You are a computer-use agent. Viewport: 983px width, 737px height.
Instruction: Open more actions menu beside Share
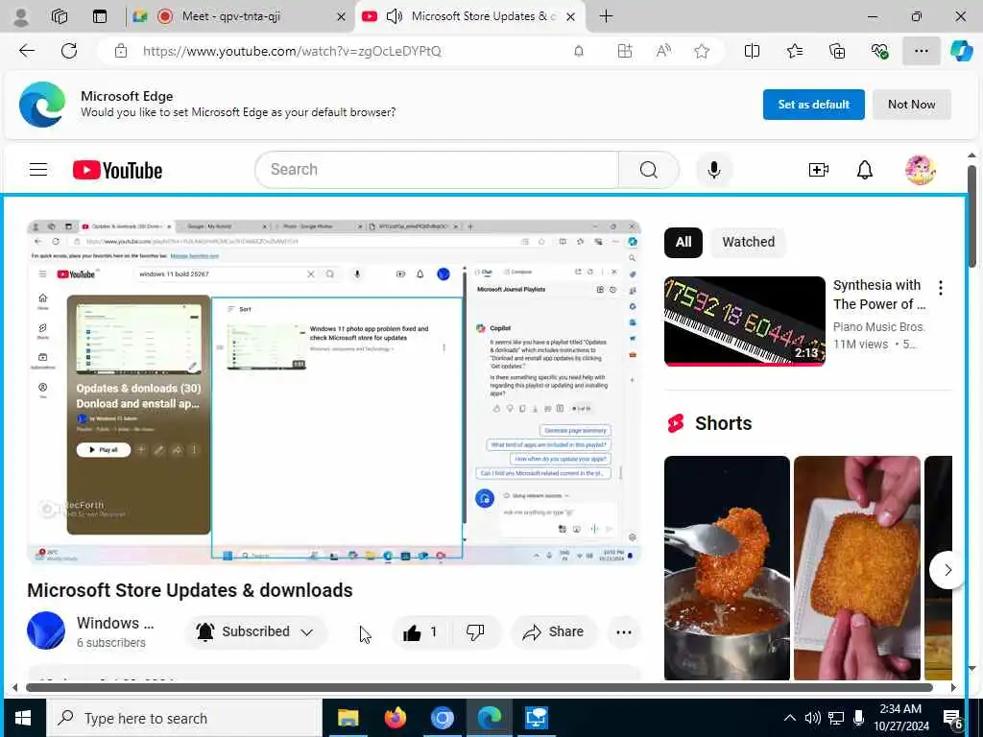[x=623, y=632]
